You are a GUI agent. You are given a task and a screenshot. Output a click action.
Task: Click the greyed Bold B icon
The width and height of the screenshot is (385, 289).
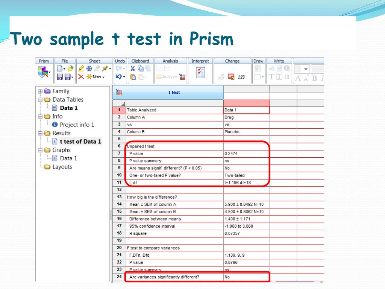click(314, 78)
